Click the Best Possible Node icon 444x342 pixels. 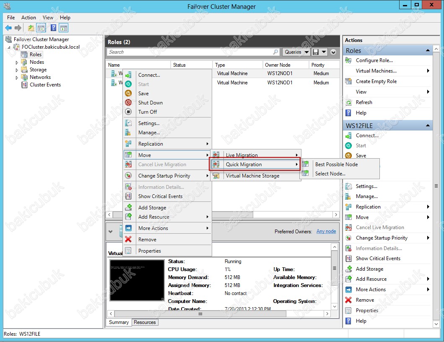pyautogui.click(x=305, y=164)
